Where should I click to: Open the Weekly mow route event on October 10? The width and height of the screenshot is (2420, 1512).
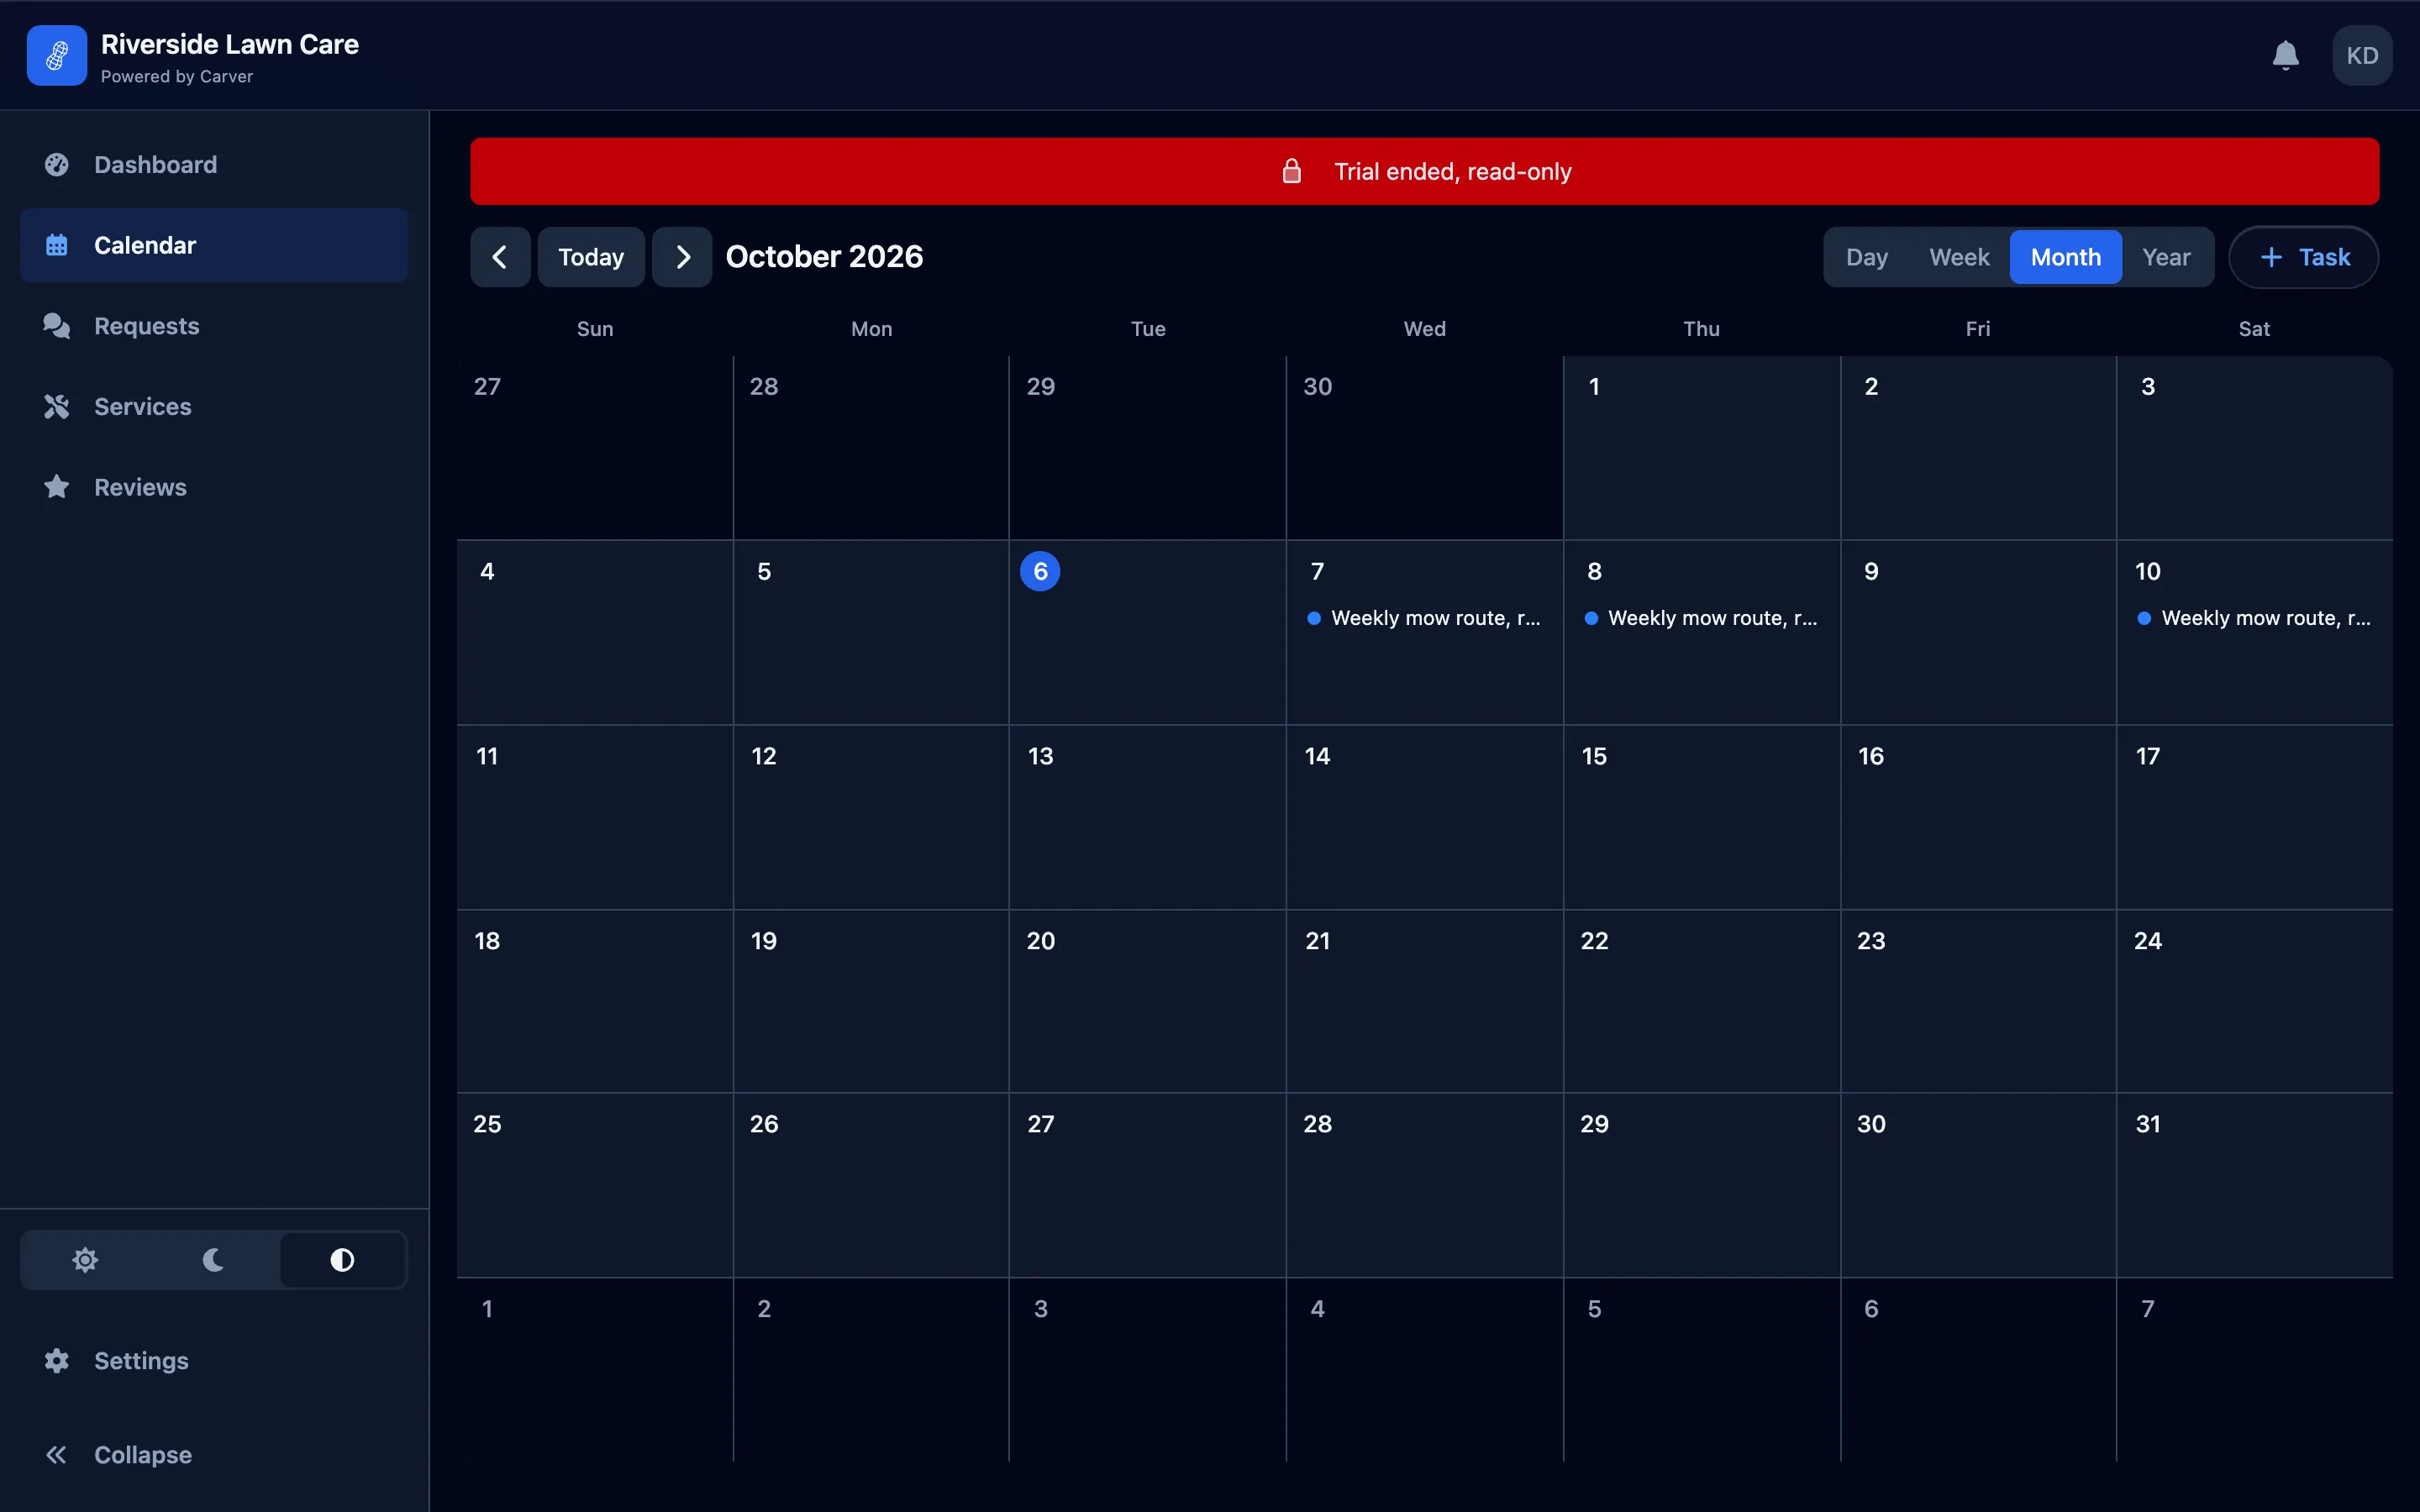2254,618
